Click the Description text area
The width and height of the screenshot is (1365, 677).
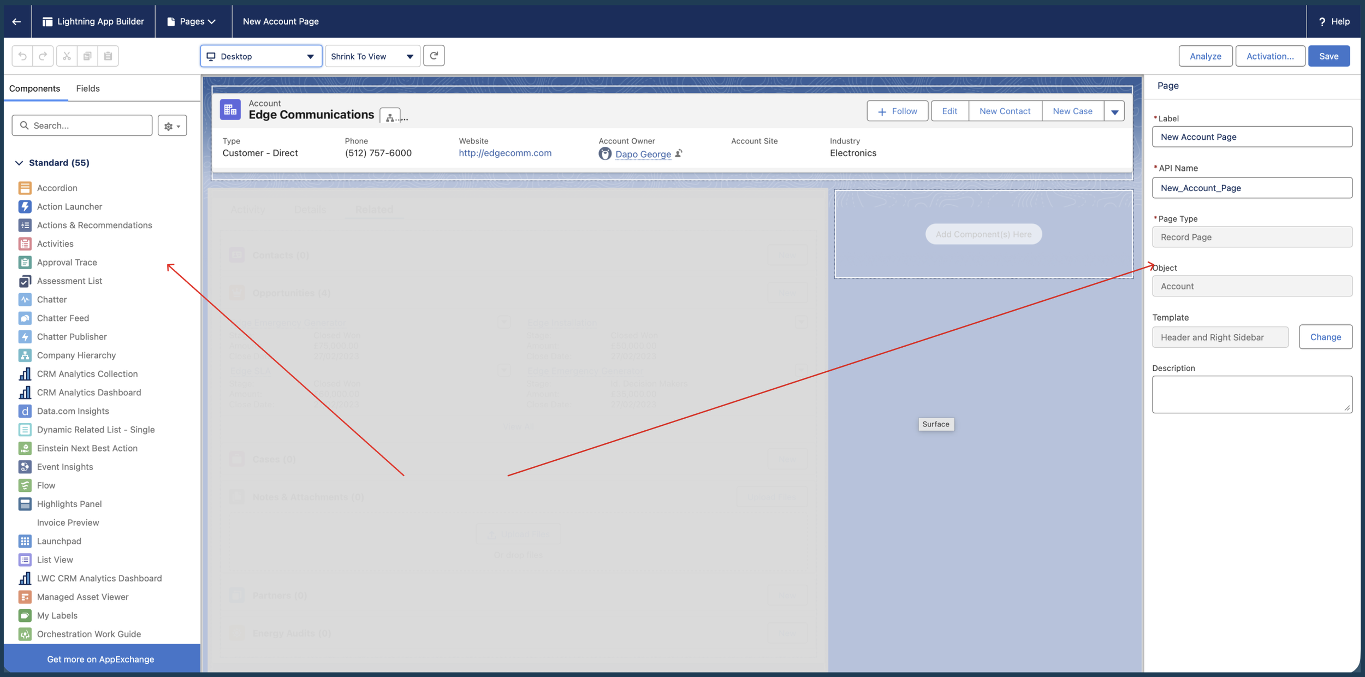tap(1251, 394)
